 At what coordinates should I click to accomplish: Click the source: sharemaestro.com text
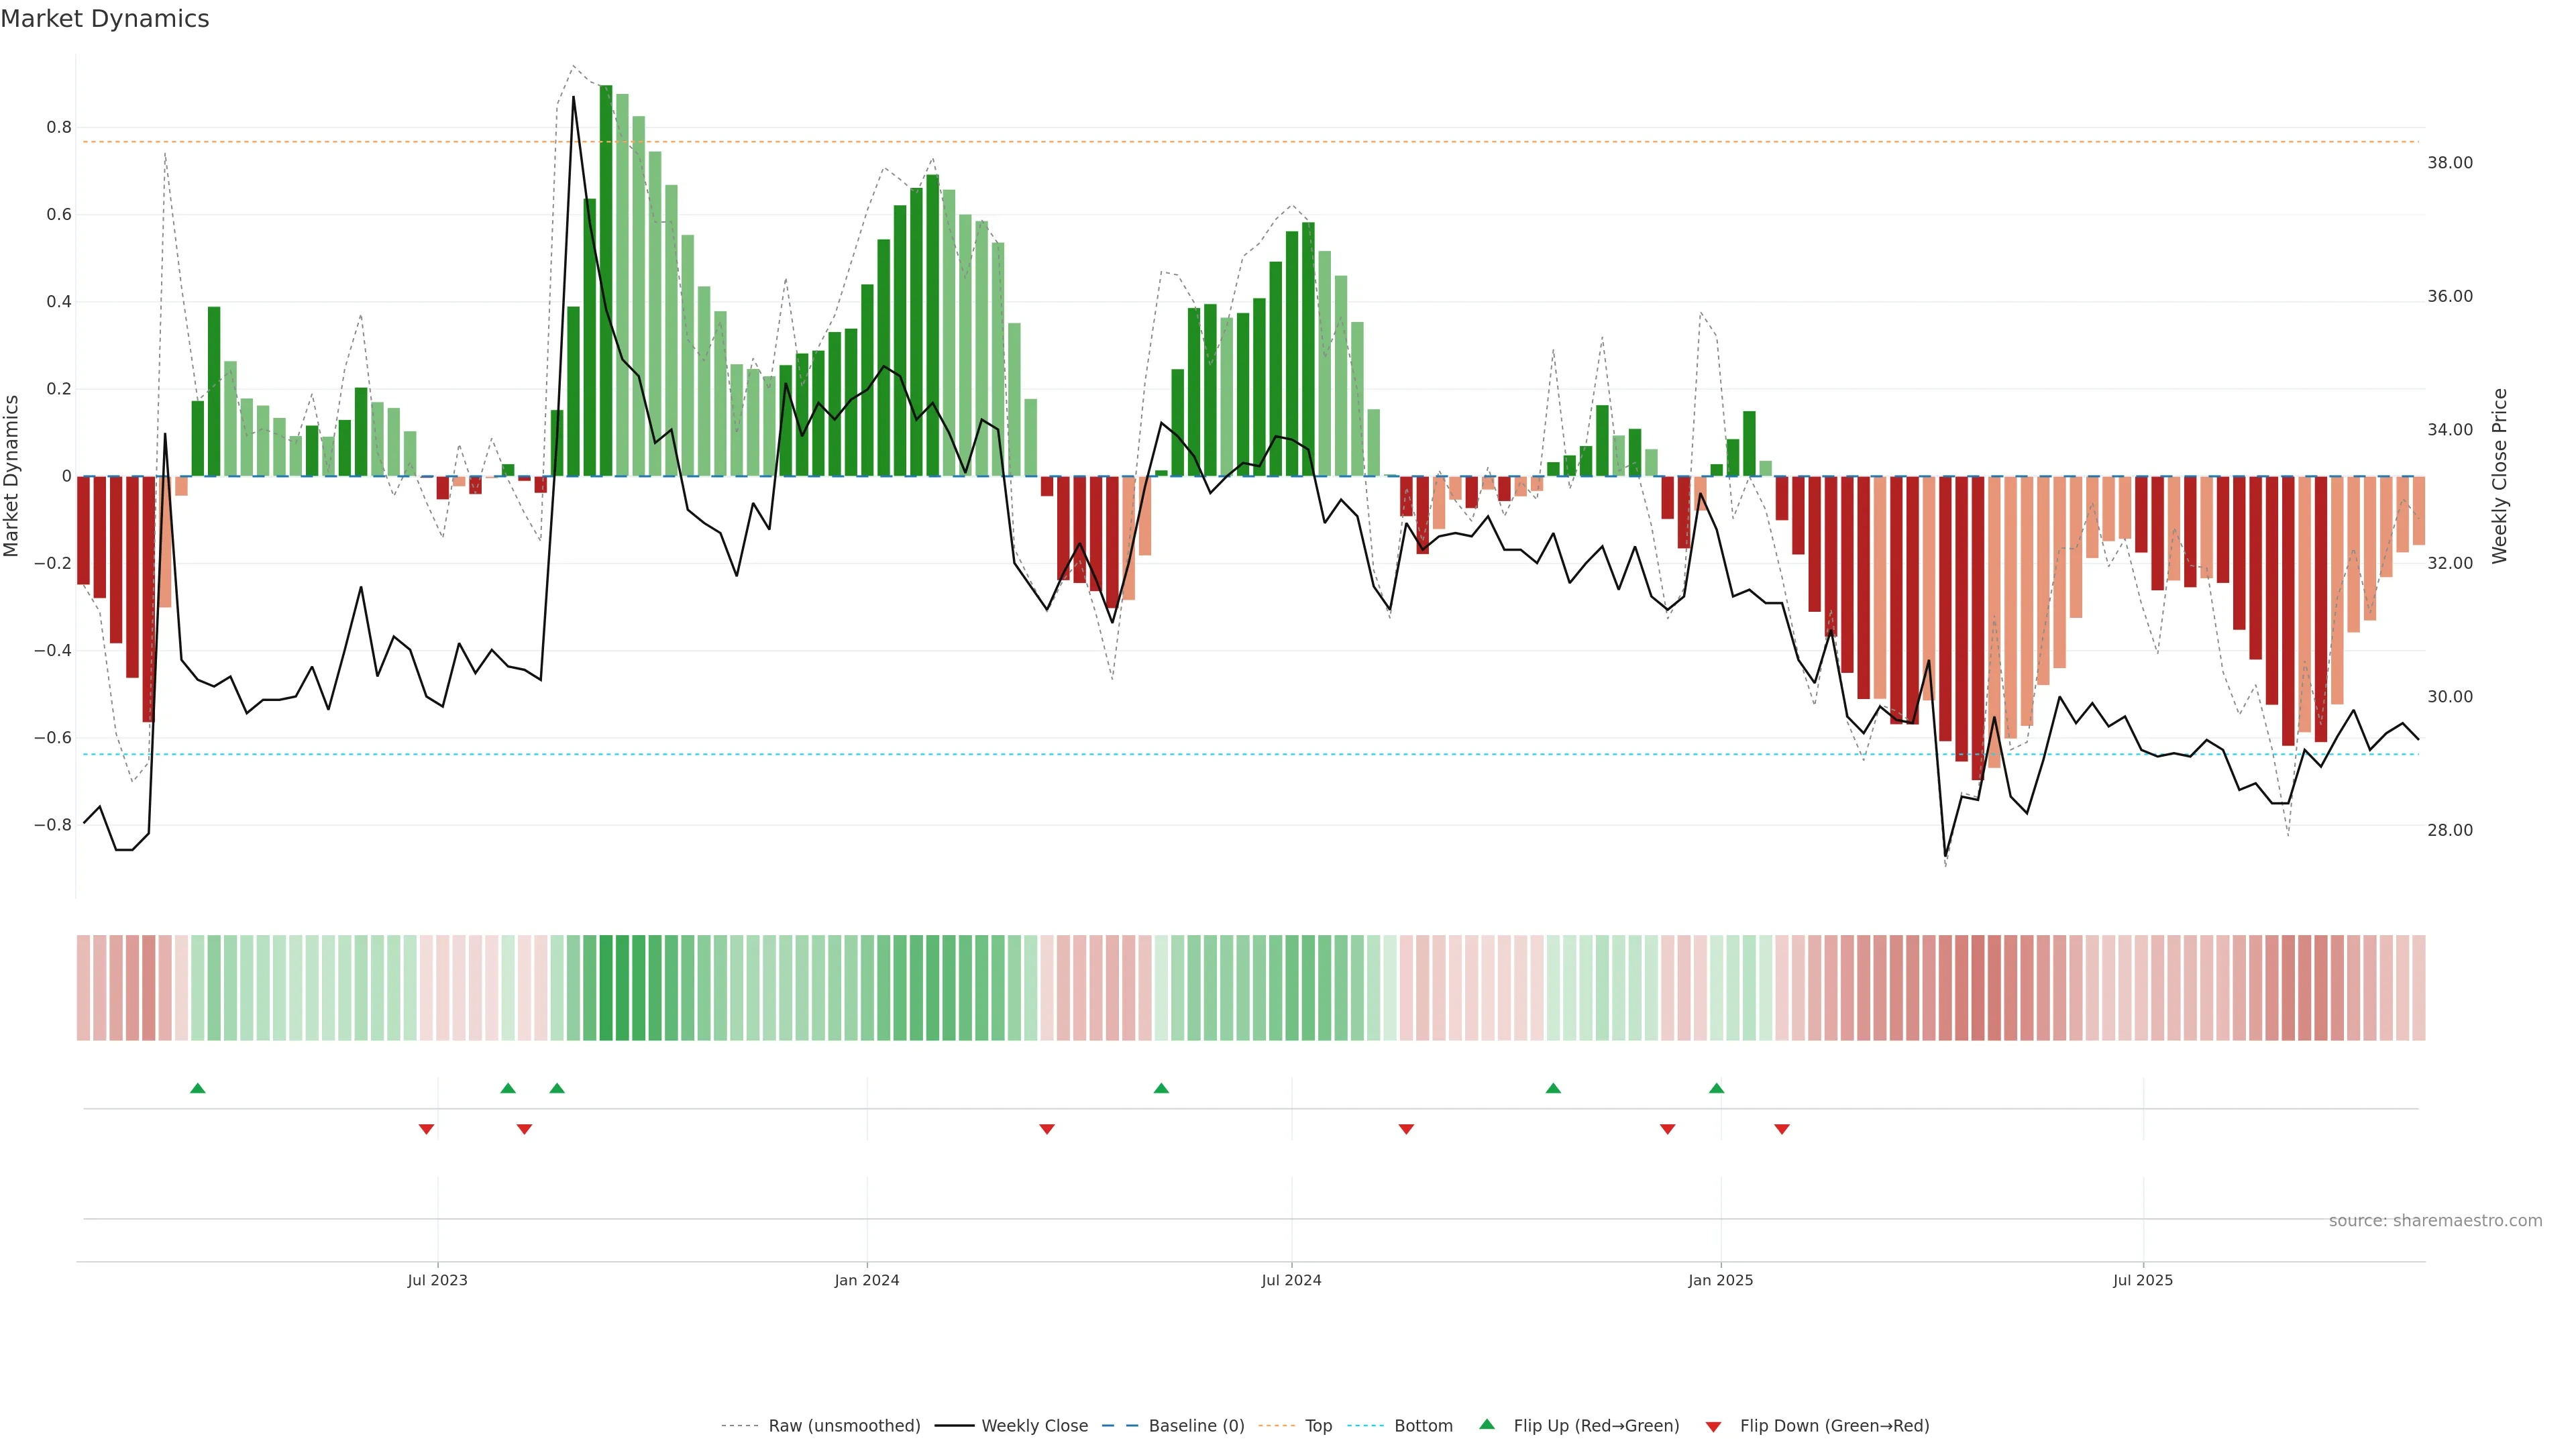[2435, 1221]
